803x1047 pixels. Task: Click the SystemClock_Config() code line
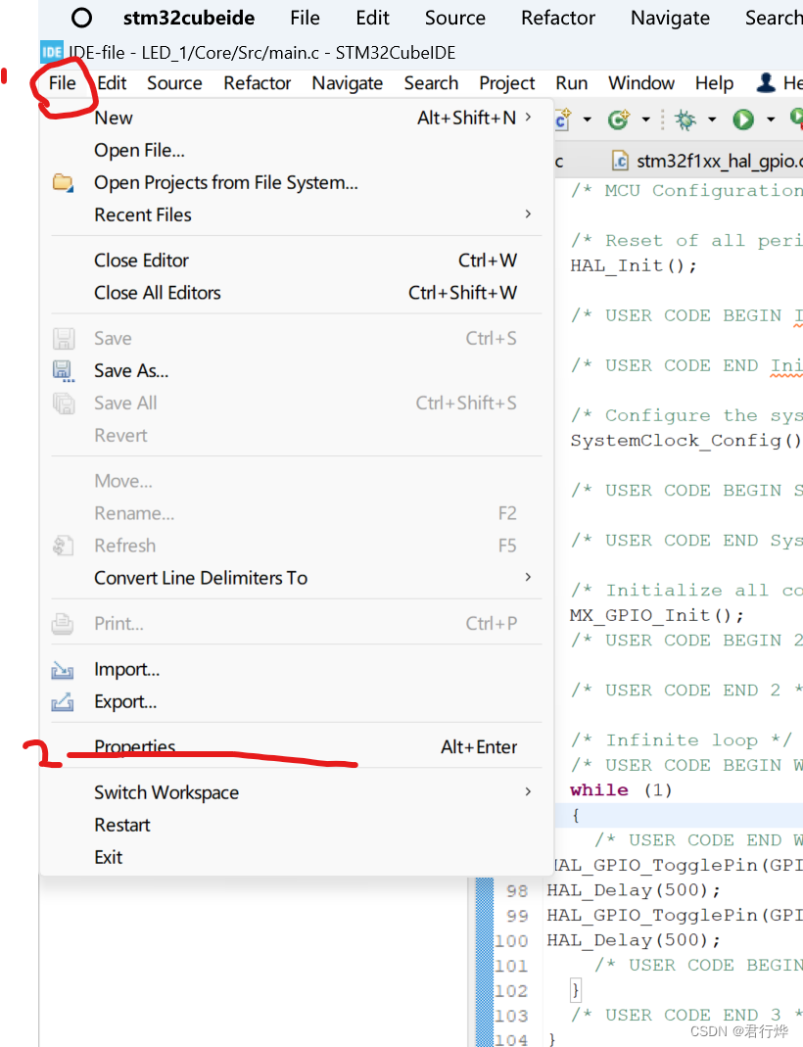click(685, 441)
